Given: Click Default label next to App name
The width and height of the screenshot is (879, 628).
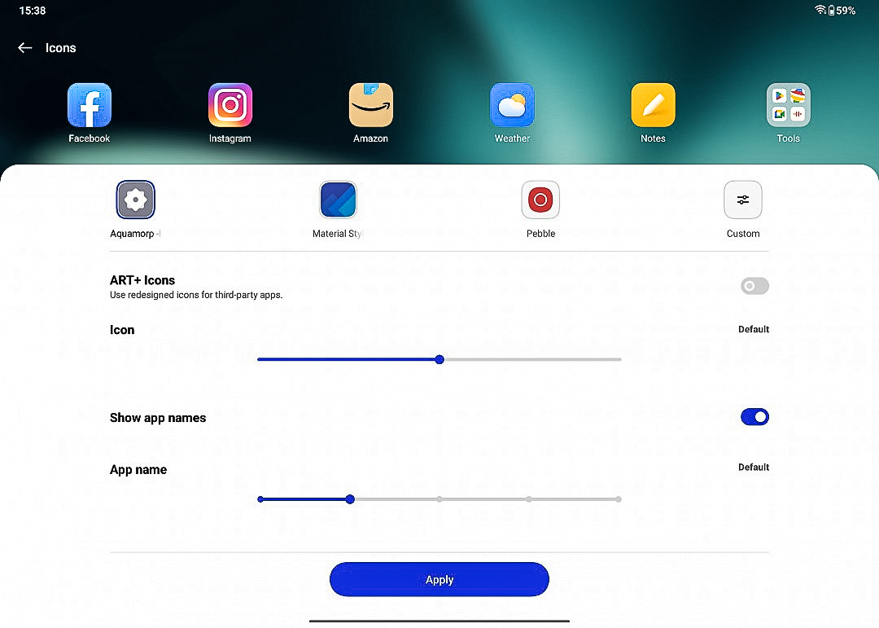Looking at the screenshot, I should pos(754,468).
